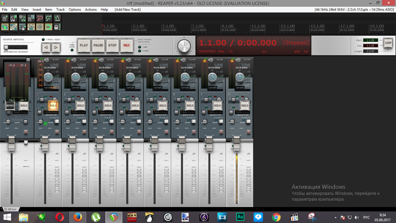
Task: Enable SOLO on track 3
Action: [x=108, y=106]
